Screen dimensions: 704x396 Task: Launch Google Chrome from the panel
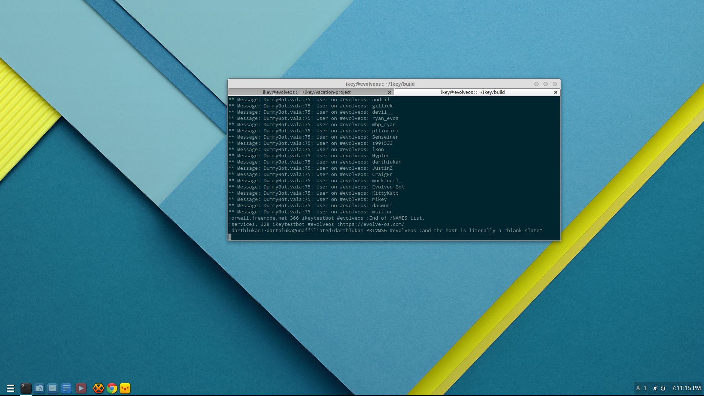click(x=112, y=388)
